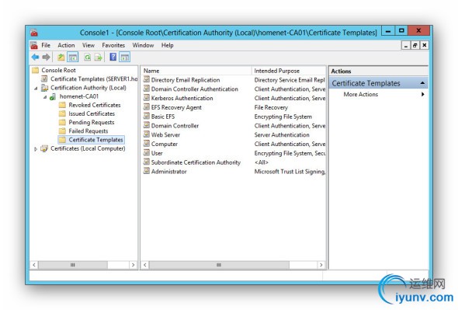The width and height of the screenshot is (458, 310).
Task: Click the Refresh toolbar icon
Action: pyautogui.click(x=87, y=57)
